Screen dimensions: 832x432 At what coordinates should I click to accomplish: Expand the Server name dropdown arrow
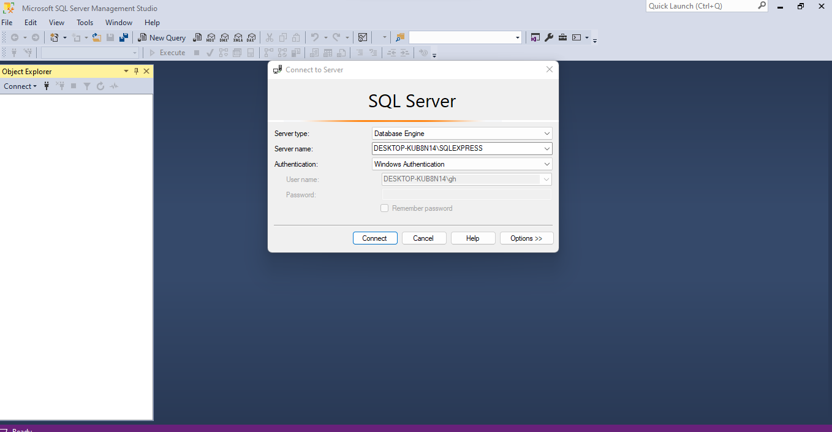click(x=547, y=149)
